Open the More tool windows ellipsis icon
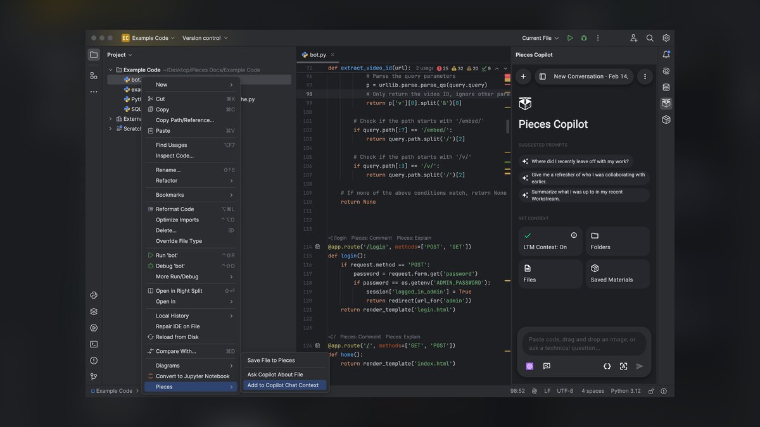 (94, 92)
